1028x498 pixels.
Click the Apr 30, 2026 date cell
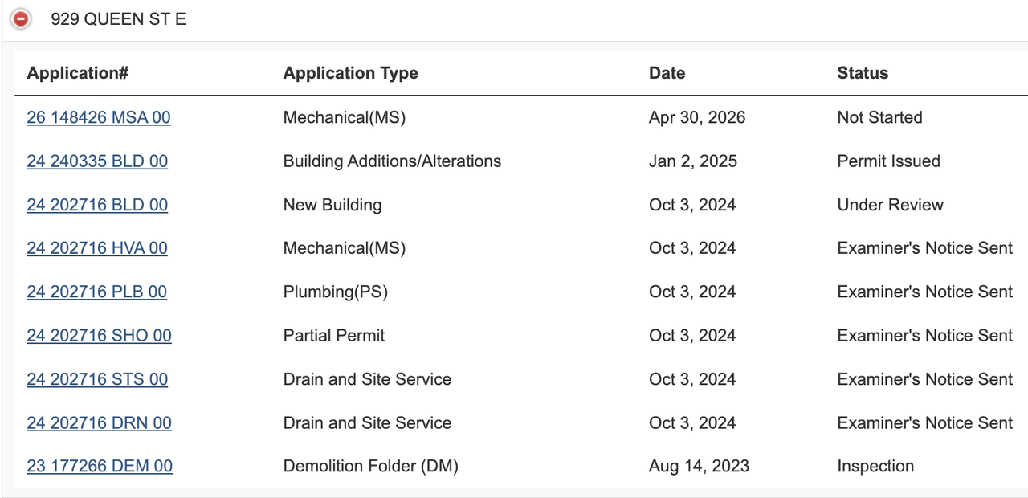point(697,118)
